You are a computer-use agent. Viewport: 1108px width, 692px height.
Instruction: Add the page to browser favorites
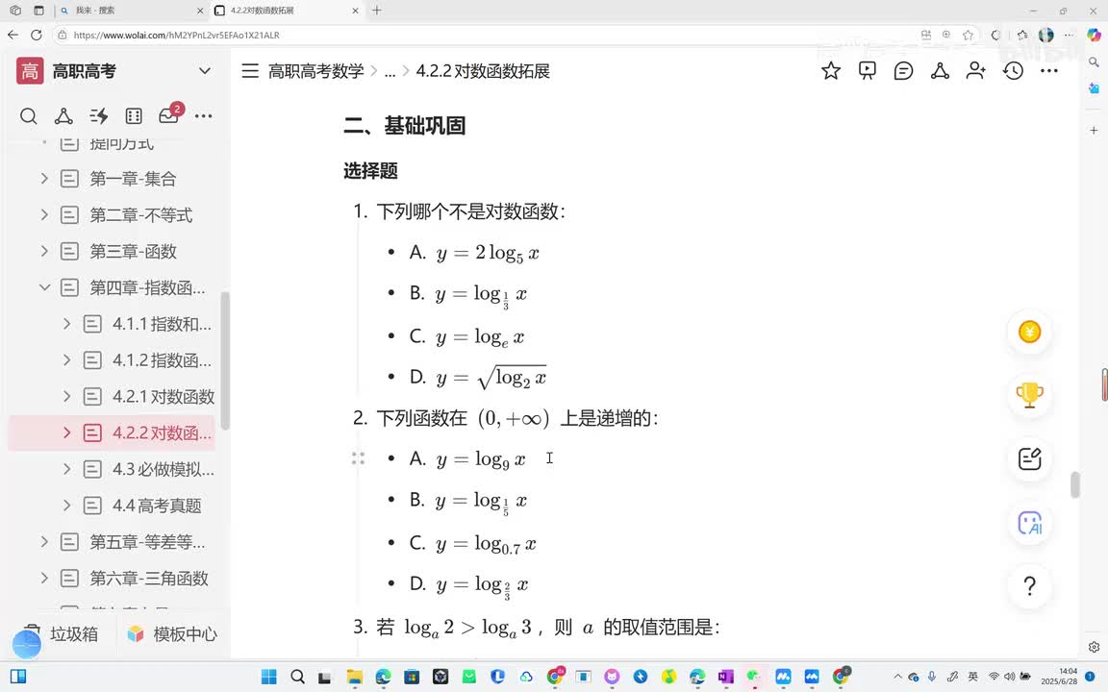click(x=969, y=35)
